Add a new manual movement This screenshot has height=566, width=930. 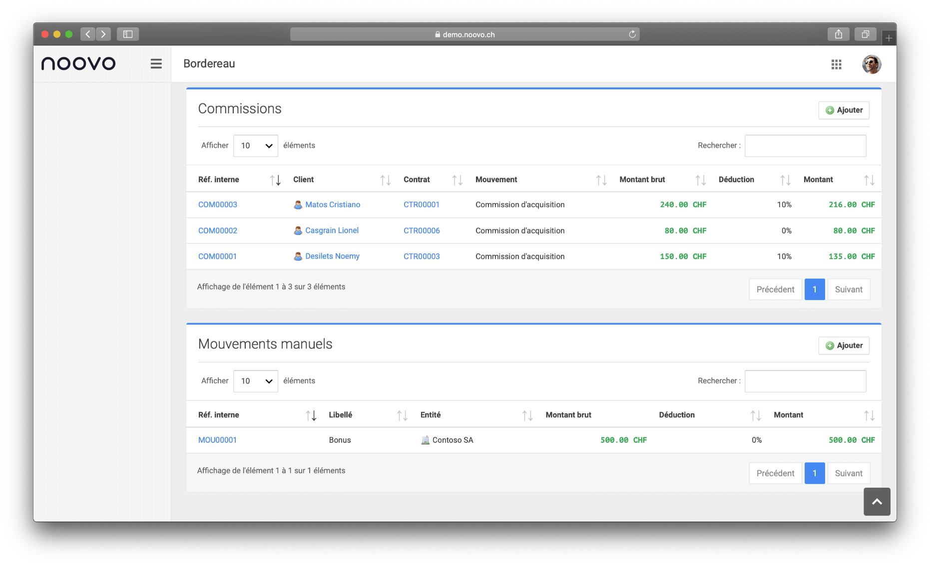[x=844, y=345]
